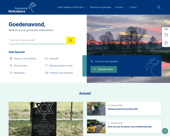Open article Uitslag kerstboominzameling 2026

tap(123, 109)
